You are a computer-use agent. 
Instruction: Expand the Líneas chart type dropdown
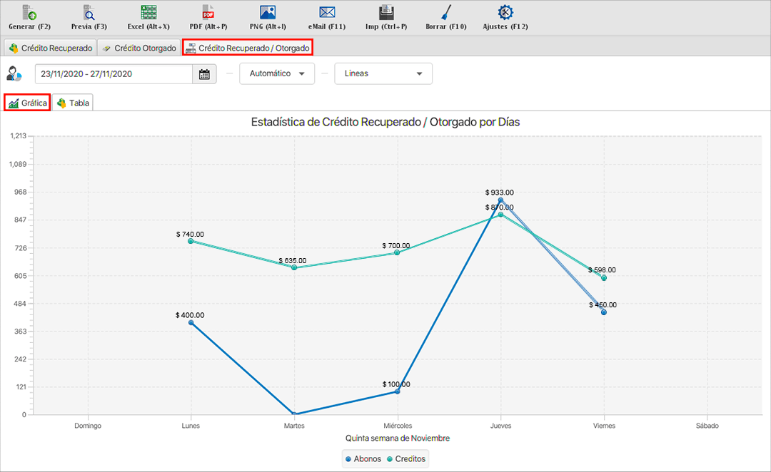pyautogui.click(x=383, y=73)
